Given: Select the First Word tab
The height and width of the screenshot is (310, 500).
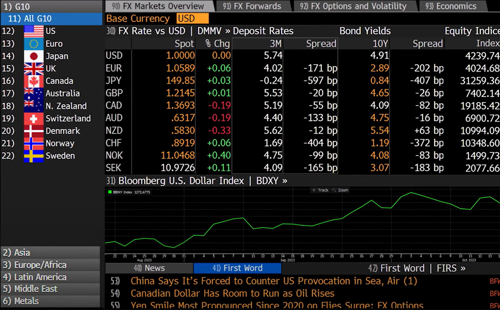Looking at the screenshot, I should (x=237, y=268).
